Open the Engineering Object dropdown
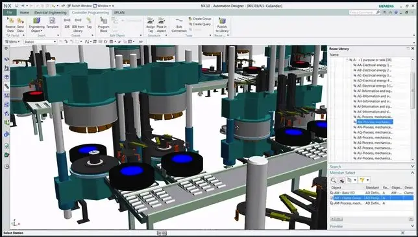This screenshot has width=418, height=237. (37, 25)
